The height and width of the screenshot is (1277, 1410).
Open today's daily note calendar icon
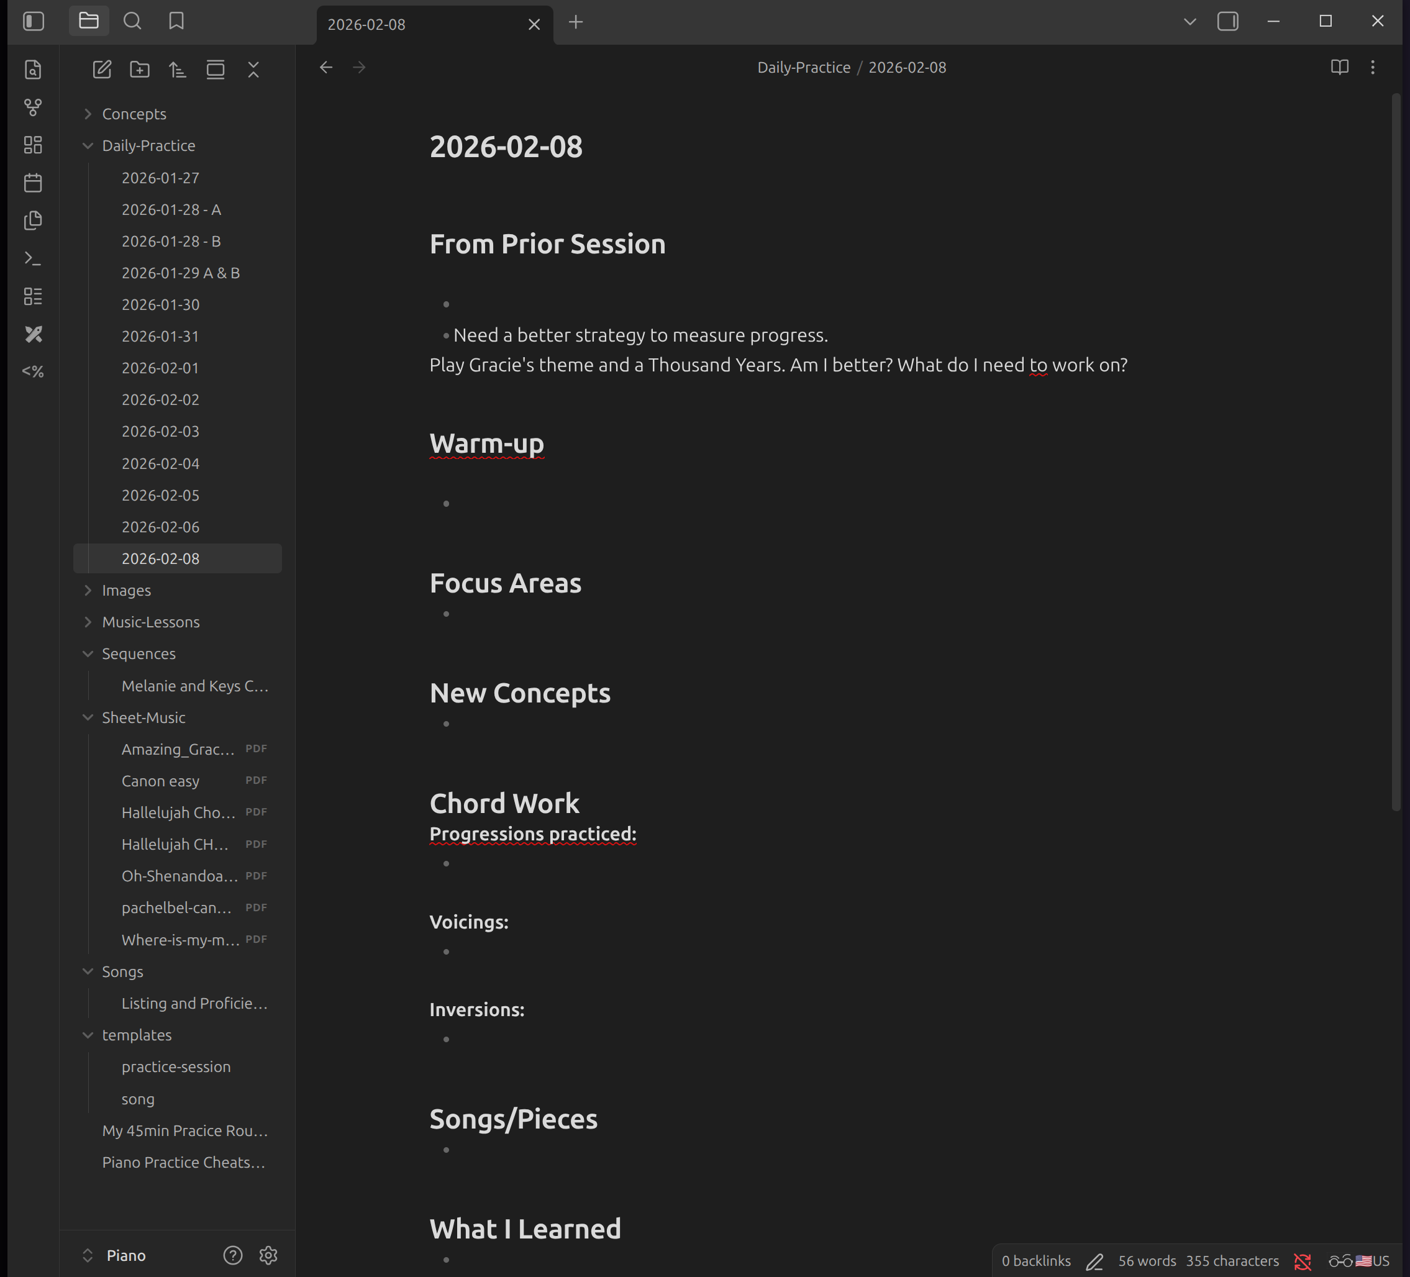[33, 183]
